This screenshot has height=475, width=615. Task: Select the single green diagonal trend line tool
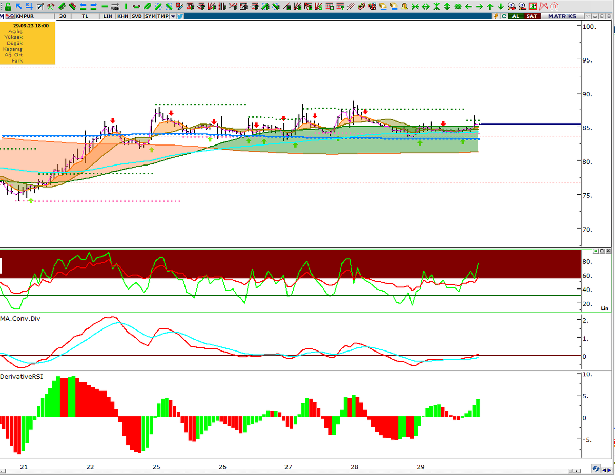click(x=147, y=7)
